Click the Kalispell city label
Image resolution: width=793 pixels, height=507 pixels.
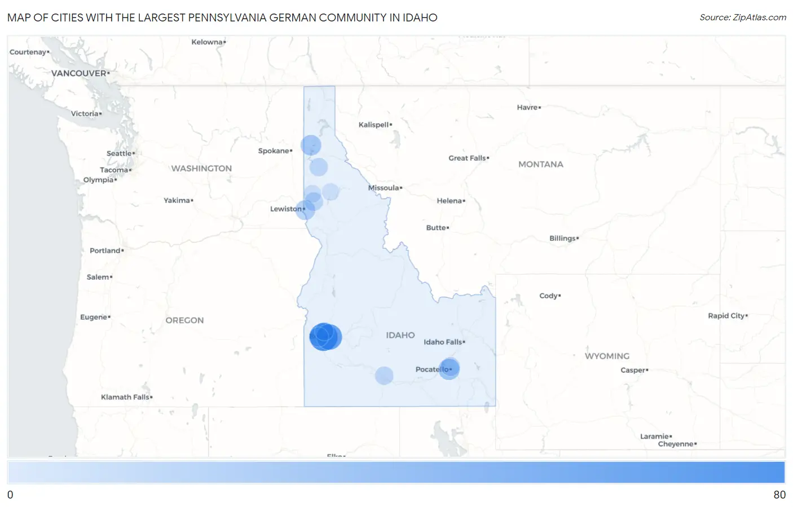[374, 125]
